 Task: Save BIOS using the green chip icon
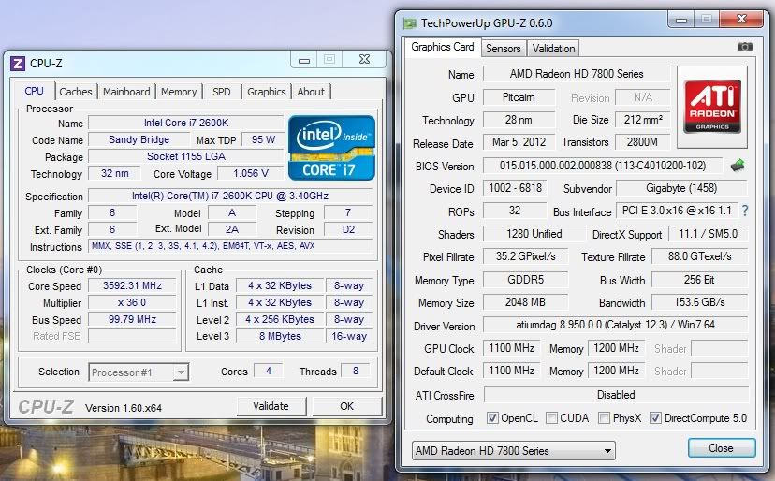(737, 165)
